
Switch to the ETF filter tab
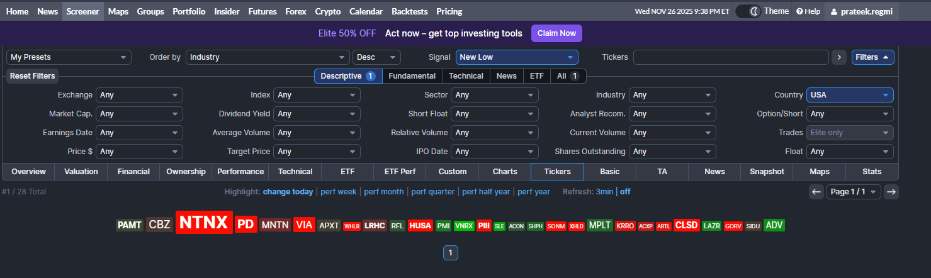(x=536, y=76)
